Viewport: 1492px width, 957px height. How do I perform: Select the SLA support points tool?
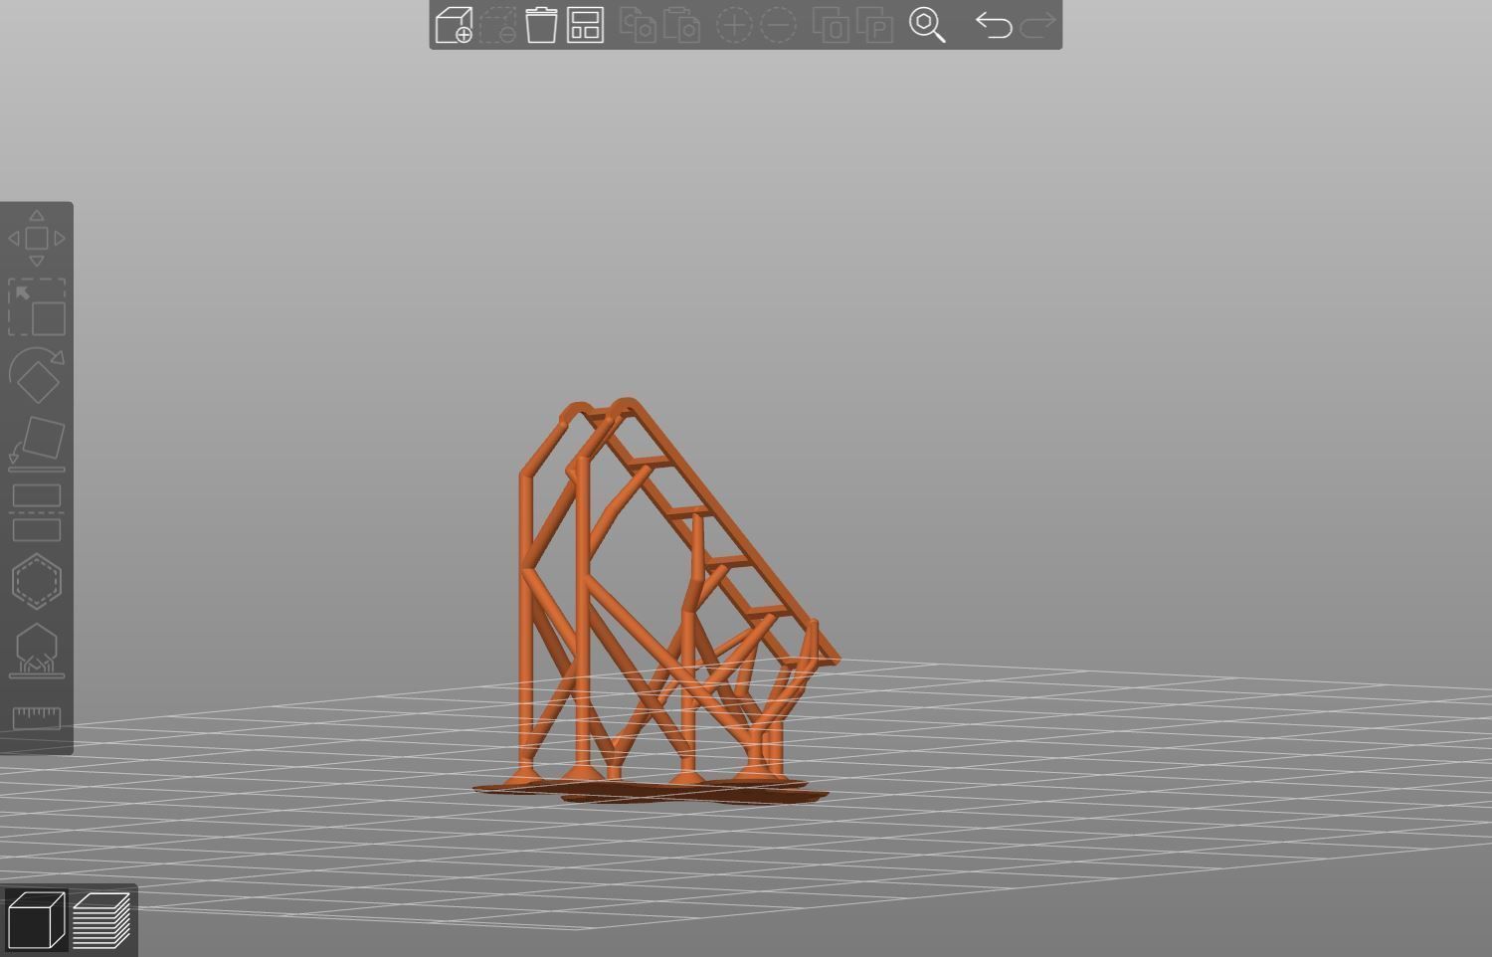(37, 651)
